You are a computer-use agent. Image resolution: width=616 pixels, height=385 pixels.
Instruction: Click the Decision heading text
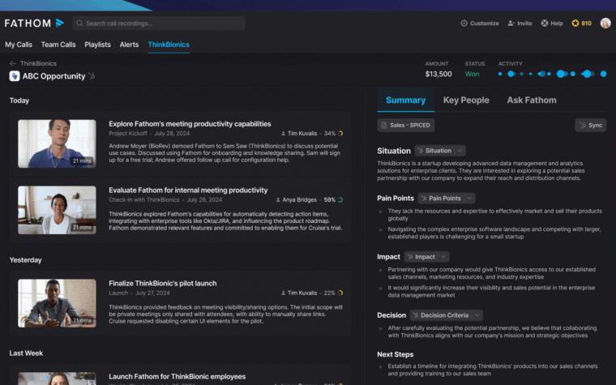pyautogui.click(x=391, y=315)
